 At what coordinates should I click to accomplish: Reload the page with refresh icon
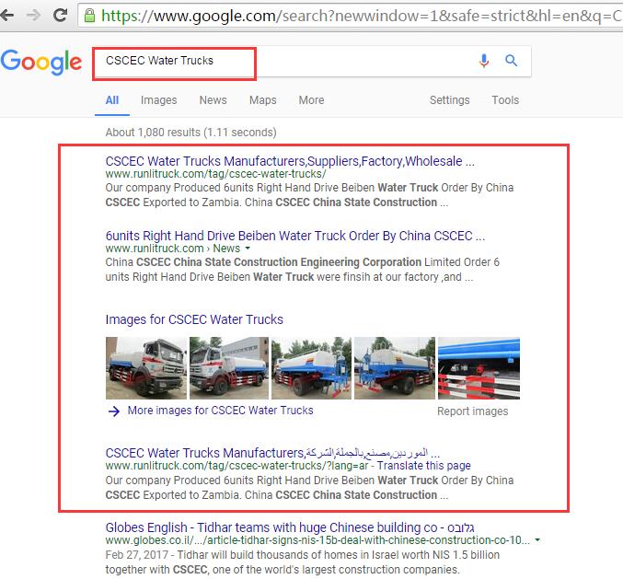[61, 15]
